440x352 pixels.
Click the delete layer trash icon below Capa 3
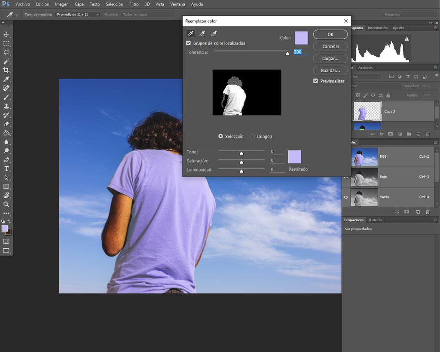coord(428,134)
